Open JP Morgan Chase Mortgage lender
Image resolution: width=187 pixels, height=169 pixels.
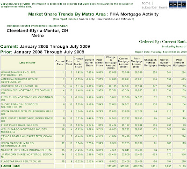pyautogui.click(x=27, y=156)
